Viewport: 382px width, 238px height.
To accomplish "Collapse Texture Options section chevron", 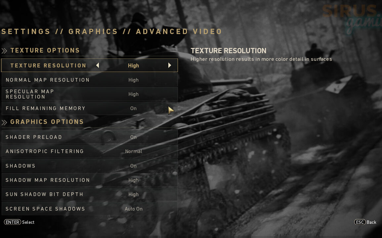I will pos(4,51).
